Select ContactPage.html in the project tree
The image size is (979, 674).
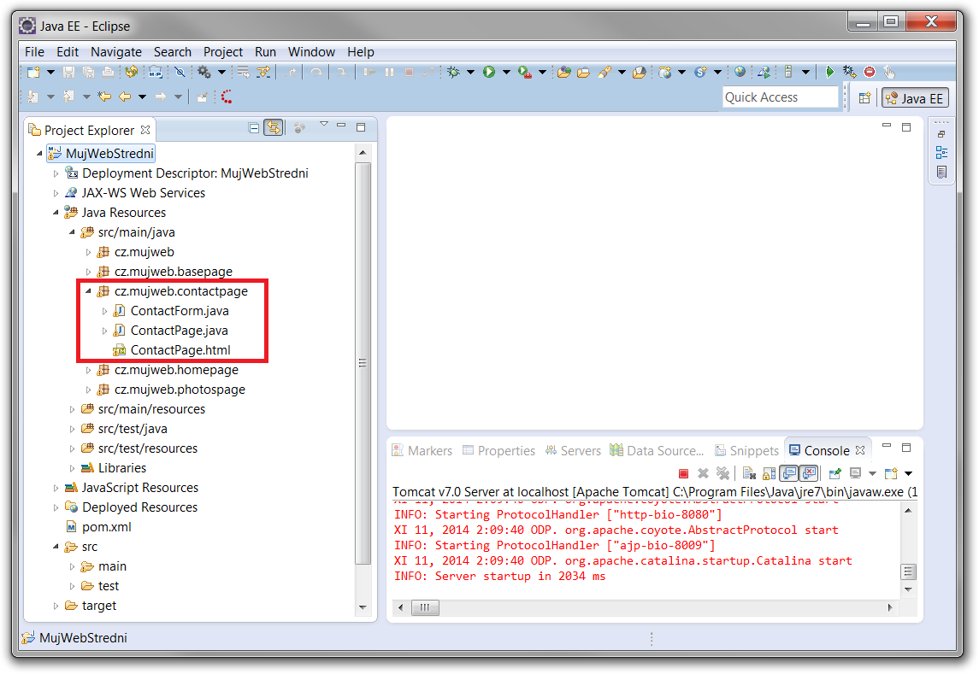coord(180,350)
